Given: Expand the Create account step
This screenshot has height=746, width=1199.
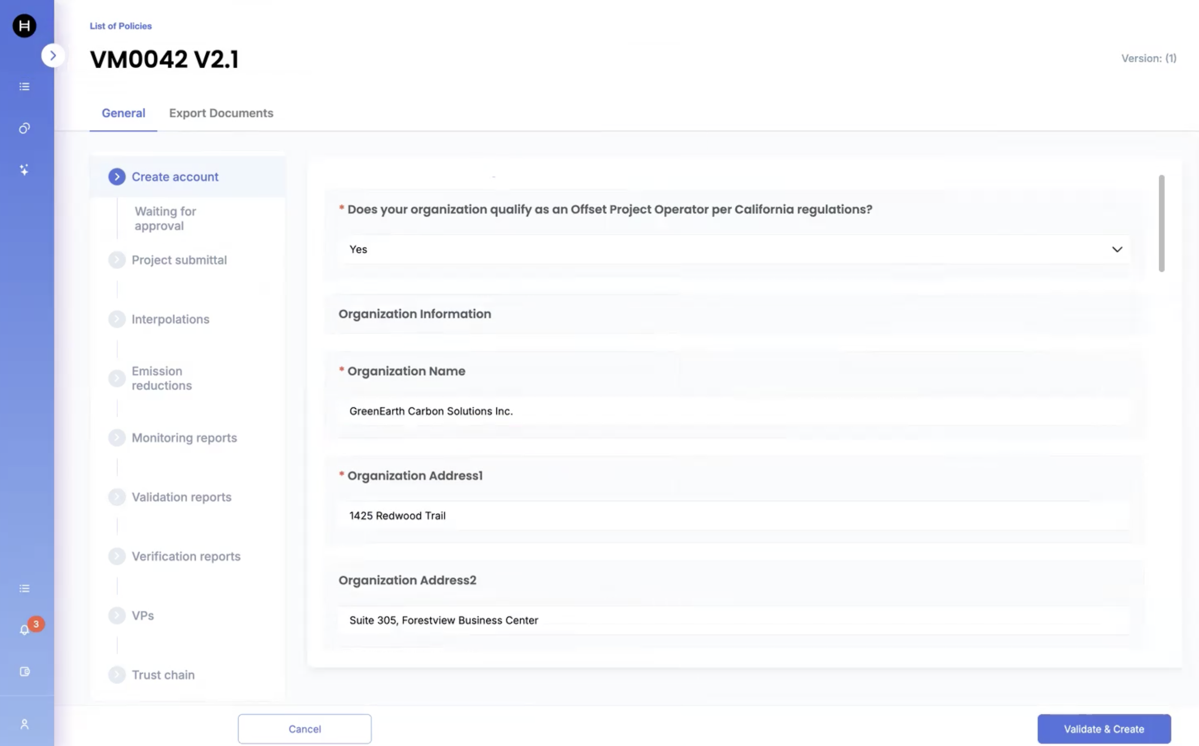Looking at the screenshot, I should click(x=175, y=176).
